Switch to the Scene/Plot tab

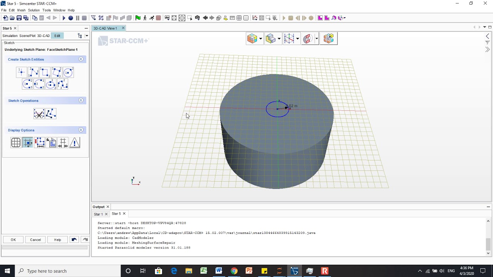tap(27, 36)
